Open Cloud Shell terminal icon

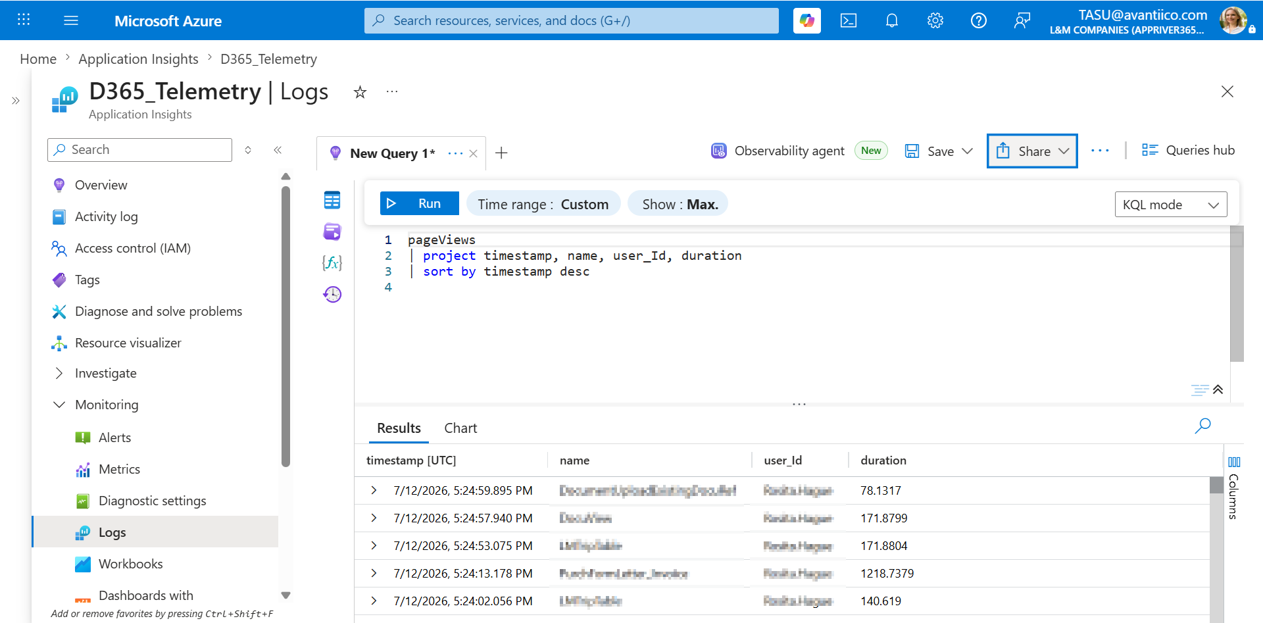pyautogui.click(x=849, y=20)
